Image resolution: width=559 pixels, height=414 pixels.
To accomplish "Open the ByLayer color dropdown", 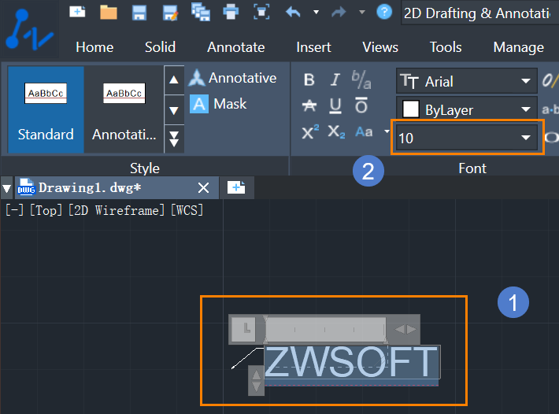I will click(466, 109).
